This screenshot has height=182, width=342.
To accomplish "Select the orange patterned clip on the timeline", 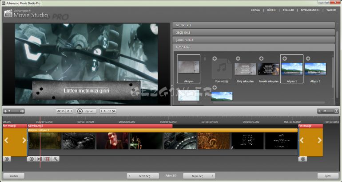I will (x=214, y=141).
